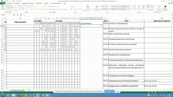The image size is (173, 97).
Task: Save the workbook with the floppy disk icon
Action: tap(5, 1)
